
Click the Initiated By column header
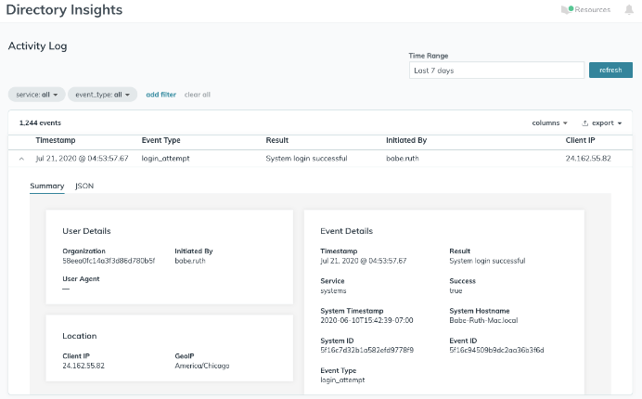pos(405,140)
